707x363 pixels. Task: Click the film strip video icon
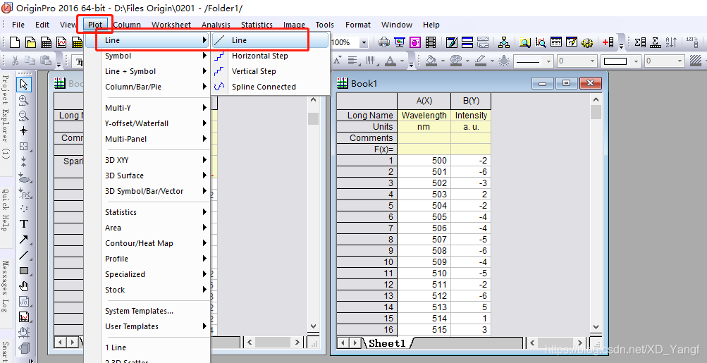(x=431, y=42)
